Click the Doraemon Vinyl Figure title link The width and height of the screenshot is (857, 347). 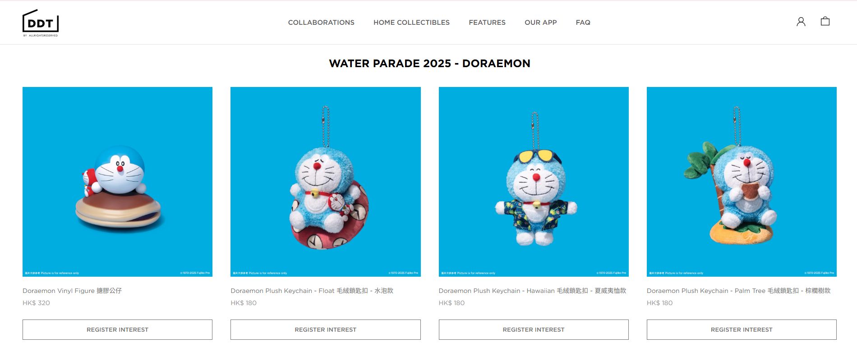pos(72,291)
